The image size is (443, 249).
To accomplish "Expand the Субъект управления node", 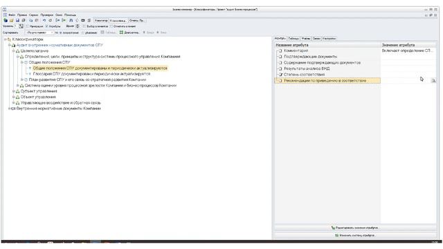I will (x=13, y=91).
